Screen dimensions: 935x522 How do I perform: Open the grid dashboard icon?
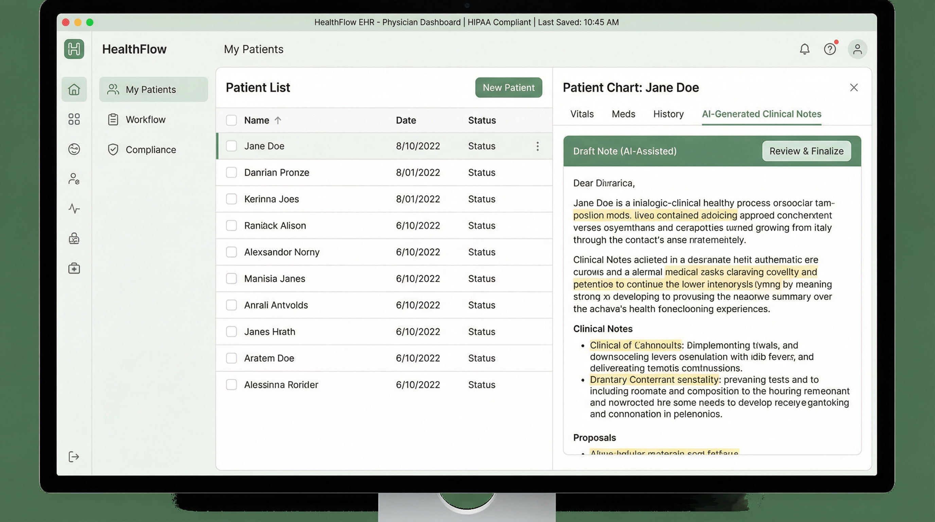[74, 119]
